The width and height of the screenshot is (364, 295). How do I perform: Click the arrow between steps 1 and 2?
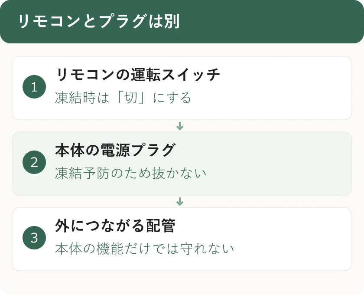pos(180,126)
